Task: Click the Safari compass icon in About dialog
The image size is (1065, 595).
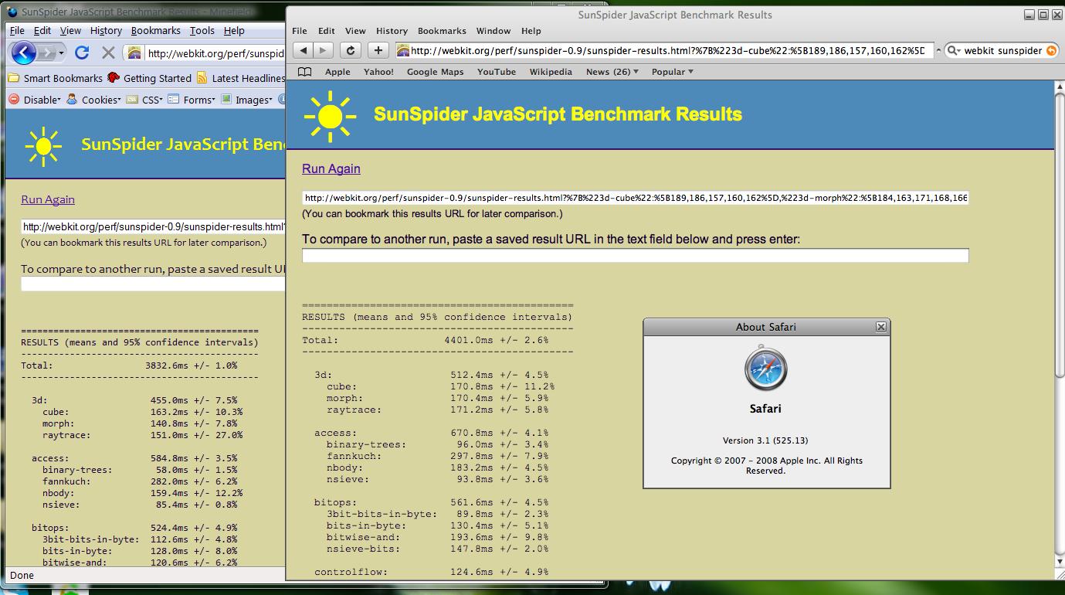Action: [x=766, y=369]
